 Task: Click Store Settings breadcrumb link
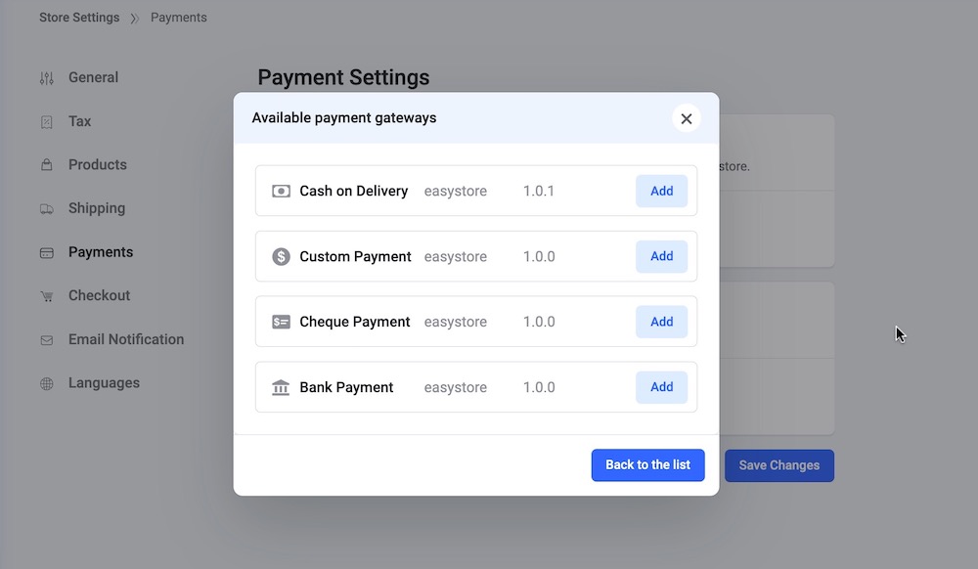point(79,18)
